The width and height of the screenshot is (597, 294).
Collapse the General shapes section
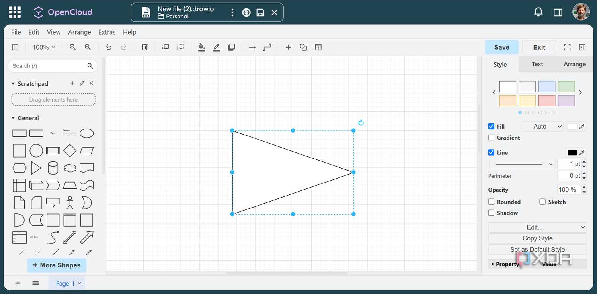13,118
